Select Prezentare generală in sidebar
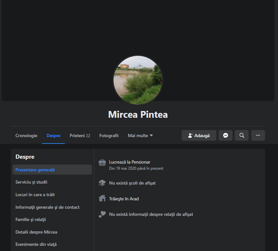 52,170
